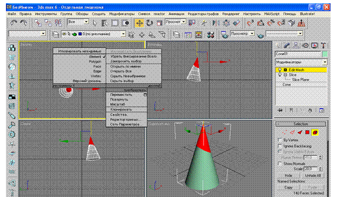Enable the By Vertex checkbox
The image size is (337, 197).
tap(280, 140)
